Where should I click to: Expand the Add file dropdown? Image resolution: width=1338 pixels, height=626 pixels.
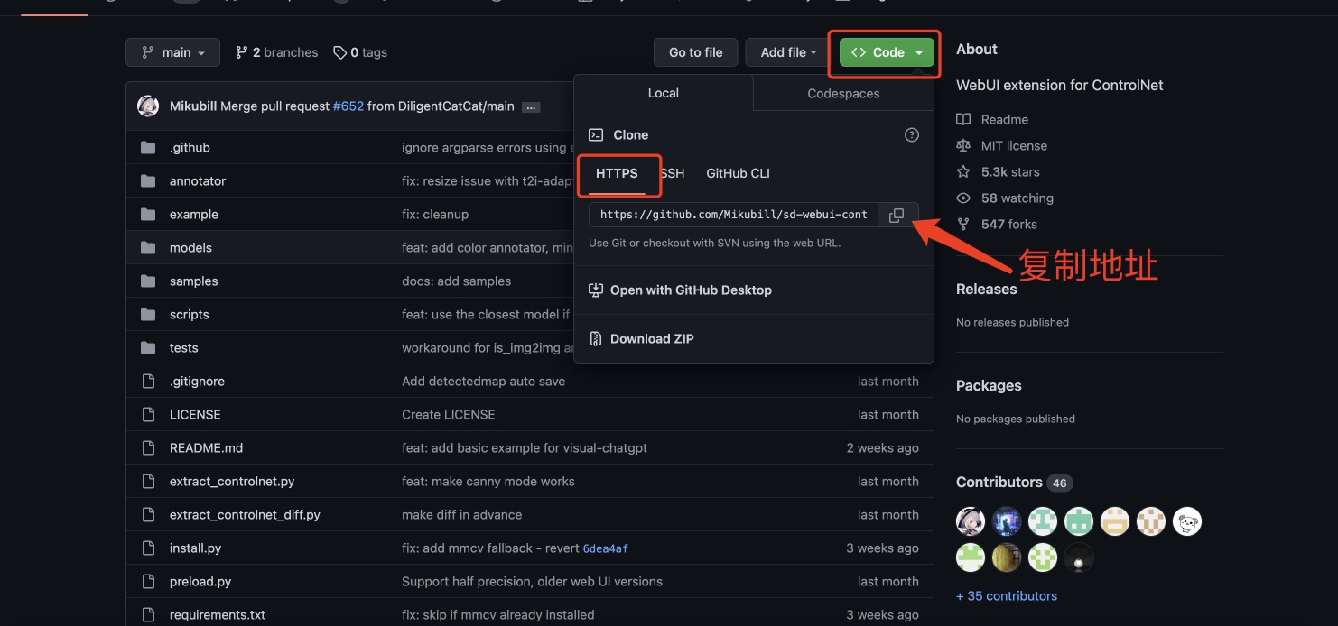point(788,52)
